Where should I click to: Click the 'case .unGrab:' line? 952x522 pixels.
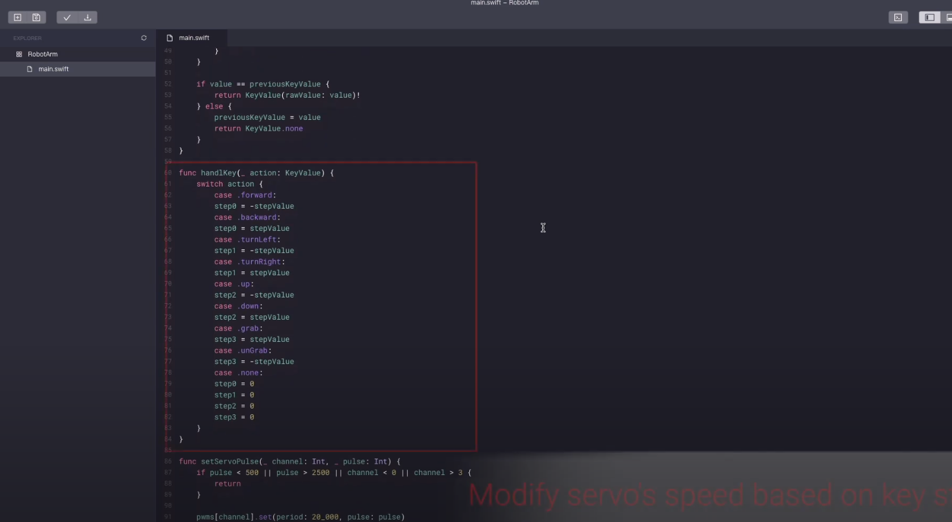pyautogui.click(x=243, y=351)
